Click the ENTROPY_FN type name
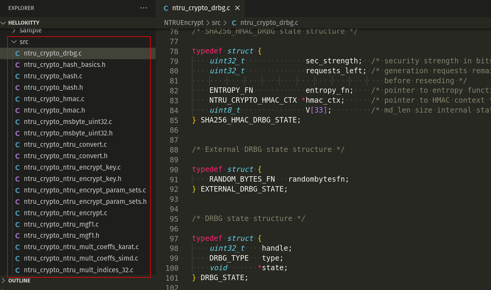Viewport: 491px width, 290px height. point(231,90)
